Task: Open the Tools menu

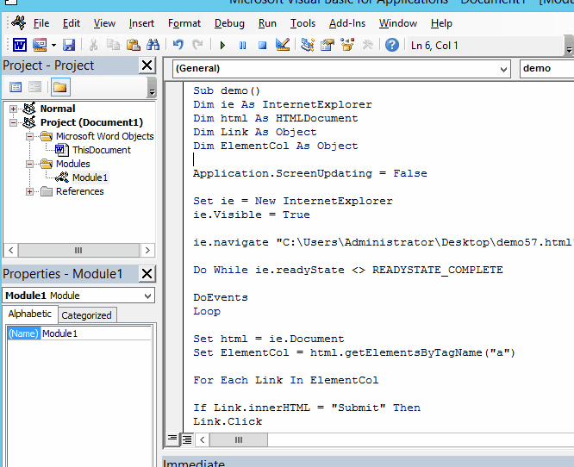Action: [x=303, y=23]
